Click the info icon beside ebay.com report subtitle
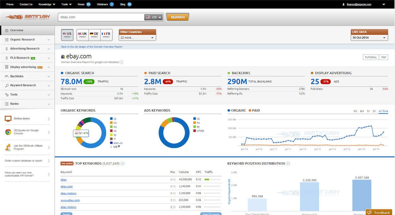 (x=121, y=62)
